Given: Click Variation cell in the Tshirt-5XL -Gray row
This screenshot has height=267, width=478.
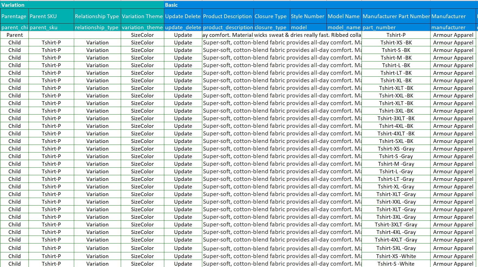Looking at the screenshot, I should click(x=97, y=248).
